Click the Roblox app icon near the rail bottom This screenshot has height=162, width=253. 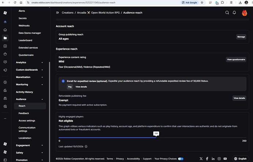[x=5, y=144]
